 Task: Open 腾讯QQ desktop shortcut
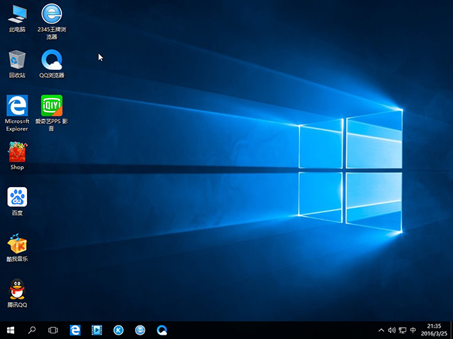click(x=17, y=290)
